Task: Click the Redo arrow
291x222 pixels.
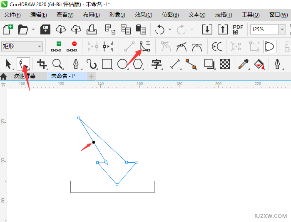Action: click(x=182, y=29)
